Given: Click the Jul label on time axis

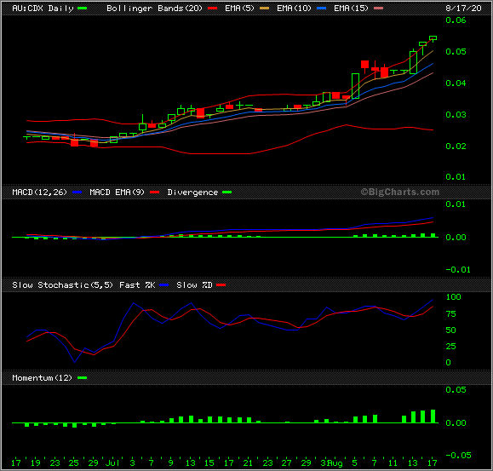Looking at the screenshot, I should pyautogui.click(x=112, y=462).
